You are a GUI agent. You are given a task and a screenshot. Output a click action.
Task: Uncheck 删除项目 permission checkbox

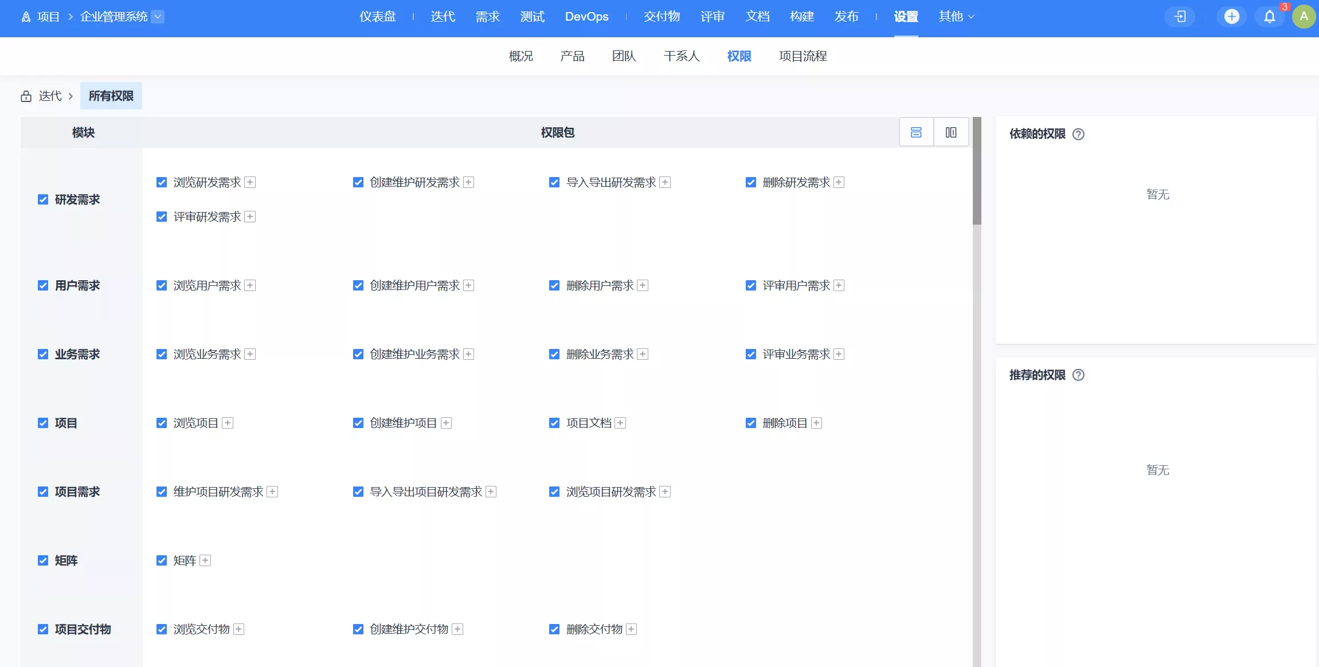coord(751,423)
